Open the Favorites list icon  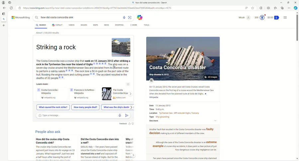275,8
